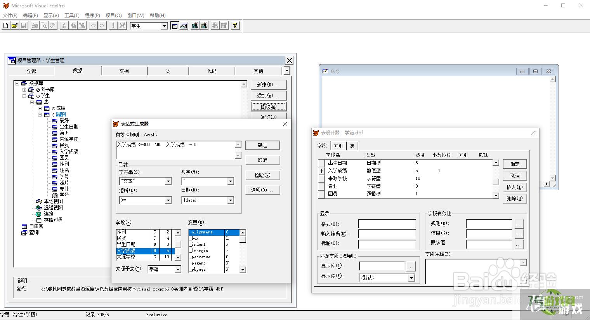Screen dimensions: 590x320
Task: Open the 项目(O) menu
Action: (114, 16)
